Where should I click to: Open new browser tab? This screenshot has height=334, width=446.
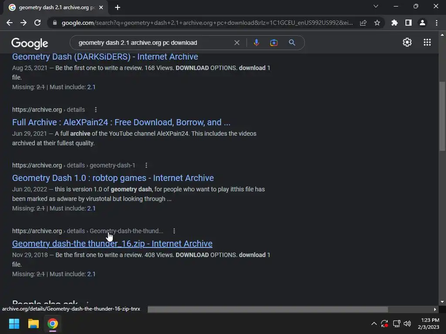pyautogui.click(x=118, y=7)
